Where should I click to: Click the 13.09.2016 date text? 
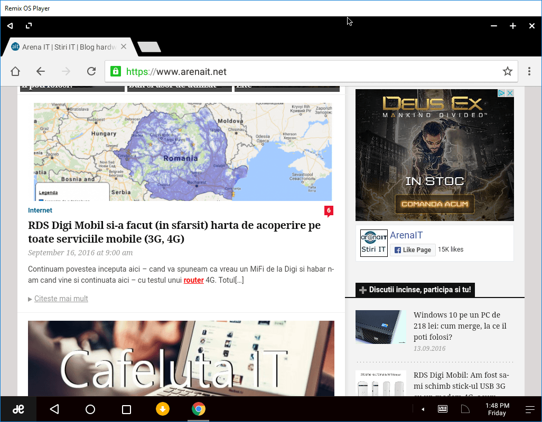429,349
